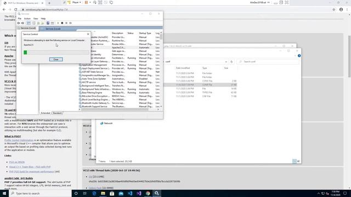Switch to the Extended tab in Services

coord(46,113)
